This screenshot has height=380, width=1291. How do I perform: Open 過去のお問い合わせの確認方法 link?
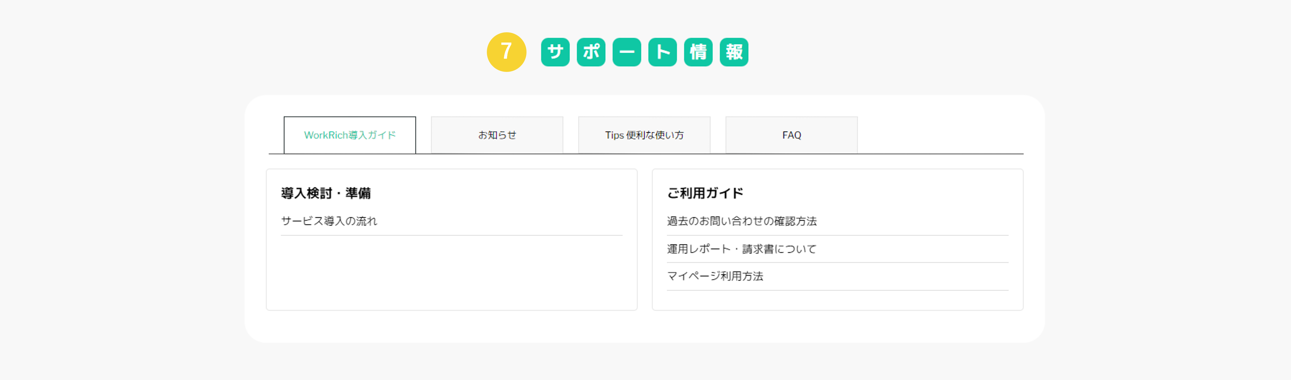tap(742, 221)
